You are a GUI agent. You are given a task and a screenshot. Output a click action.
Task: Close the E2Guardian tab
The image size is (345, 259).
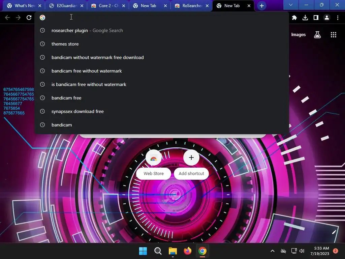(x=82, y=6)
